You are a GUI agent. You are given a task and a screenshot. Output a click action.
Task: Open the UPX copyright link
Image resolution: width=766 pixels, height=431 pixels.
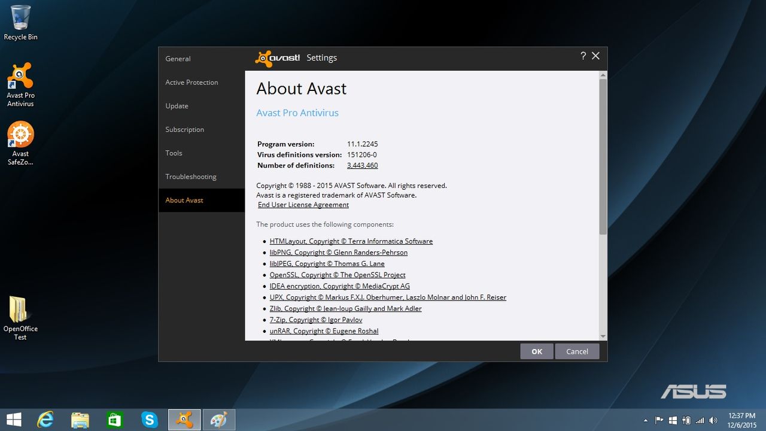[x=388, y=298]
